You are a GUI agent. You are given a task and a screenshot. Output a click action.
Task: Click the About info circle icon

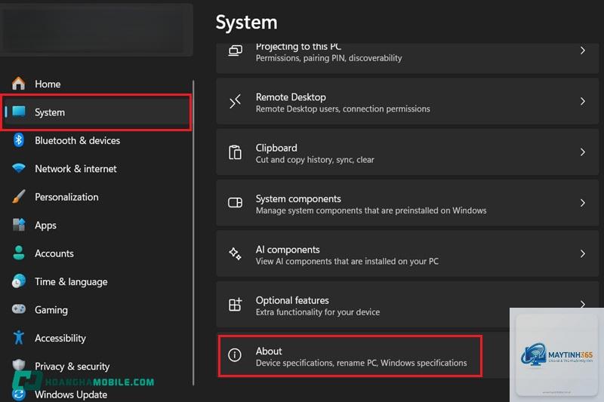tap(235, 354)
